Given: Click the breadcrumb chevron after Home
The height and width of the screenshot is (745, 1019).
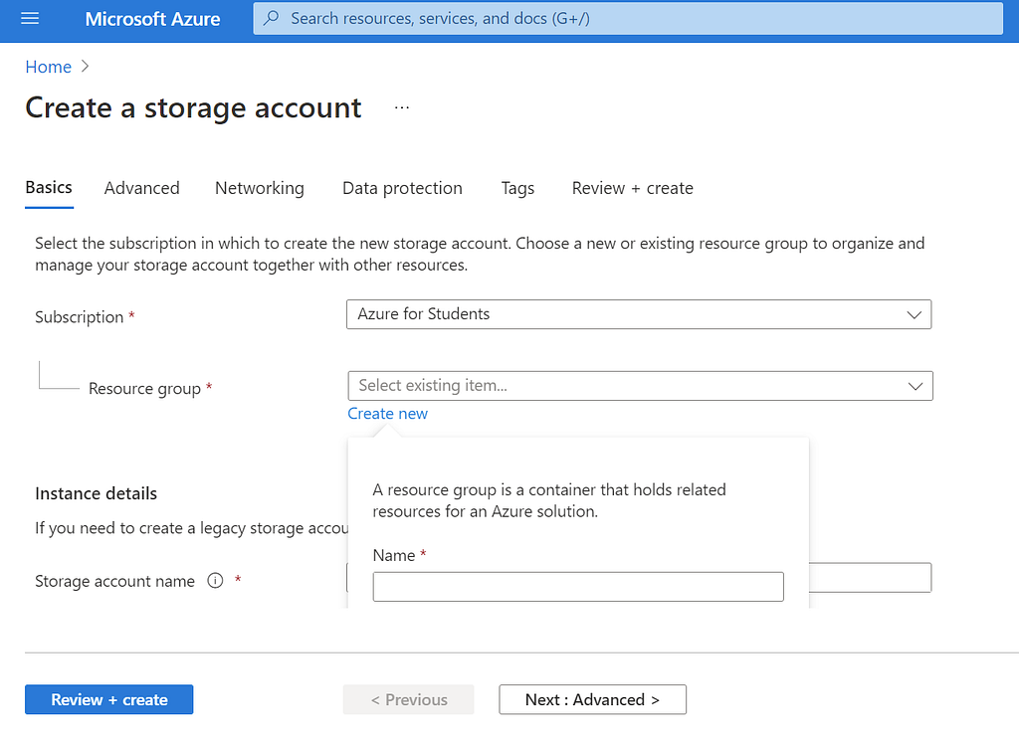Looking at the screenshot, I should click(x=86, y=67).
